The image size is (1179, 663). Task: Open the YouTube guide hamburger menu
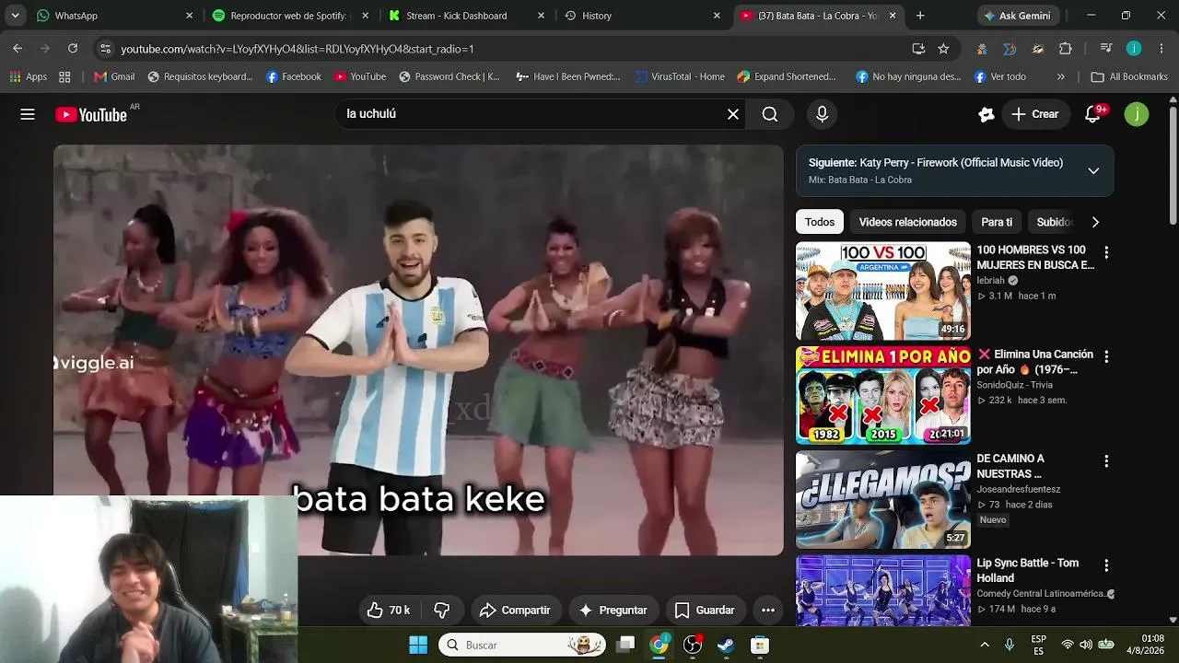click(28, 114)
